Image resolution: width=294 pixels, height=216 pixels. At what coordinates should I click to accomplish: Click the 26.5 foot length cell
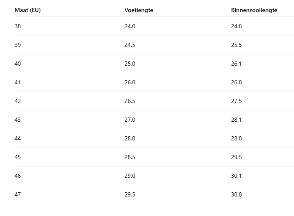[x=130, y=101]
